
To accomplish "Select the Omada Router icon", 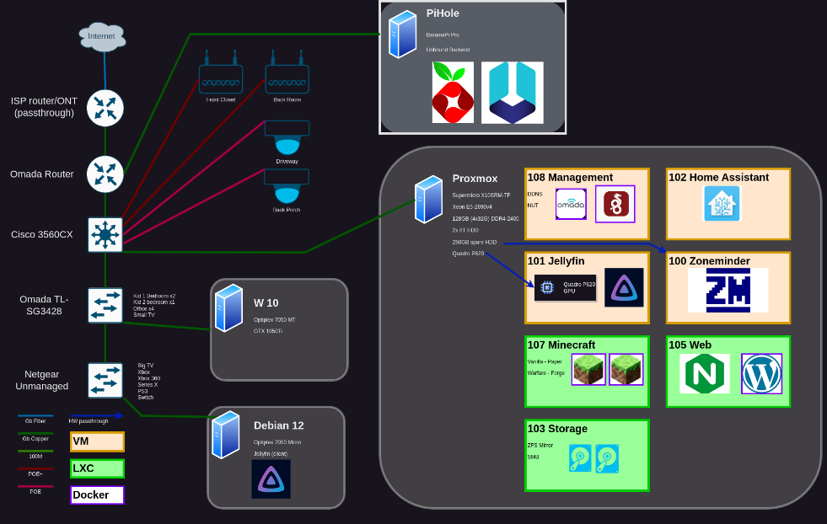I will [x=105, y=174].
